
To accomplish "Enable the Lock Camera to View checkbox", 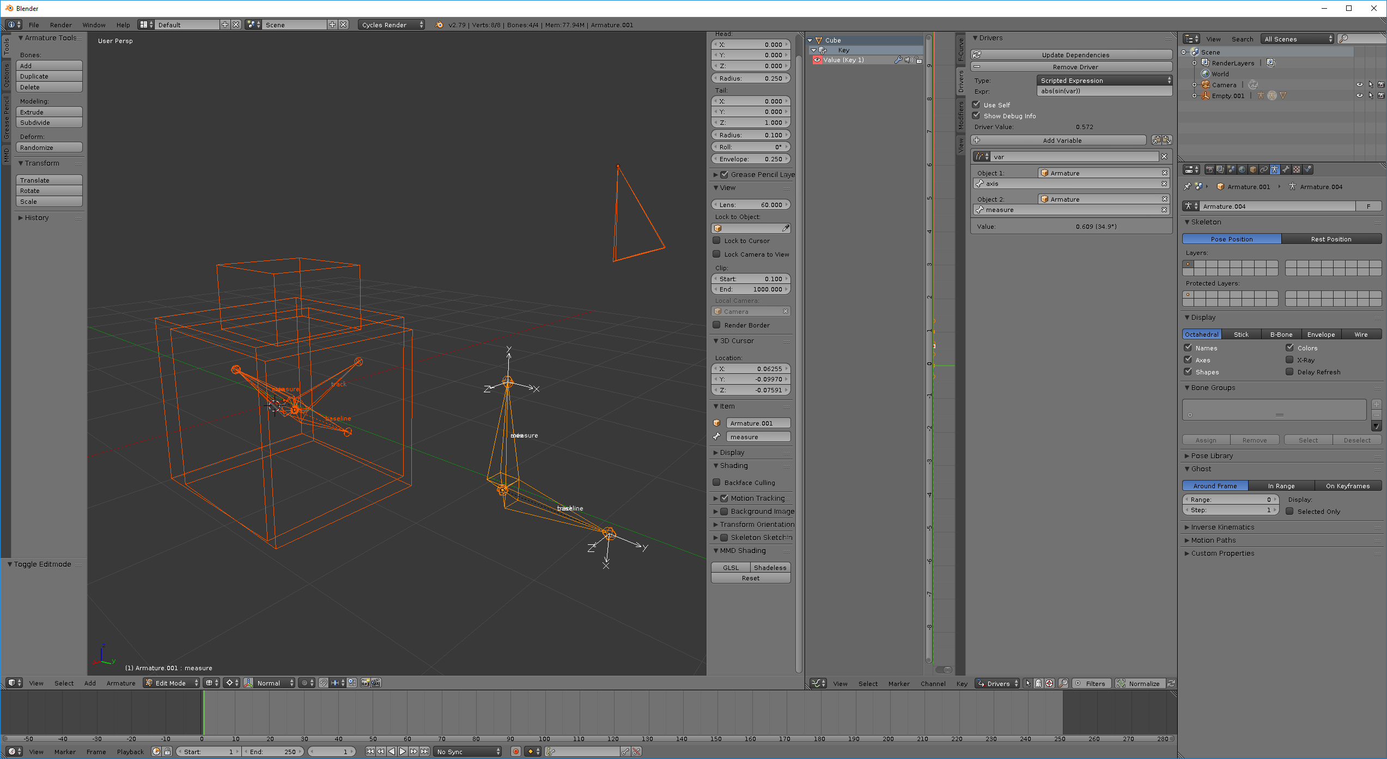I will [717, 254].
